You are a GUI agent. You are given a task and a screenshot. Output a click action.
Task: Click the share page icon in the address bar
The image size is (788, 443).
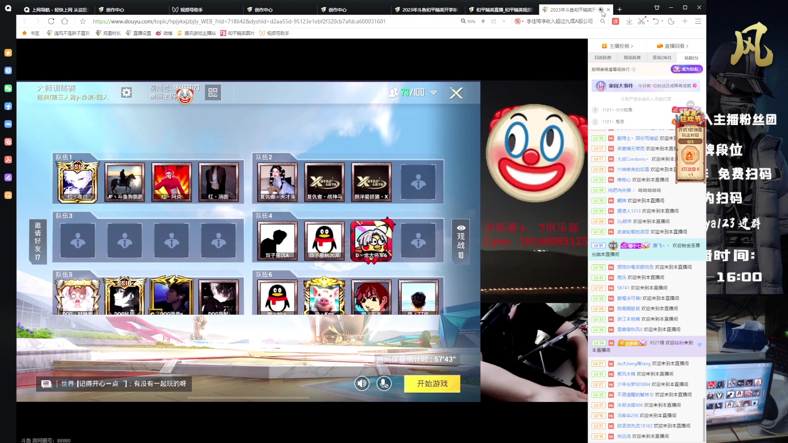(493, 21)
